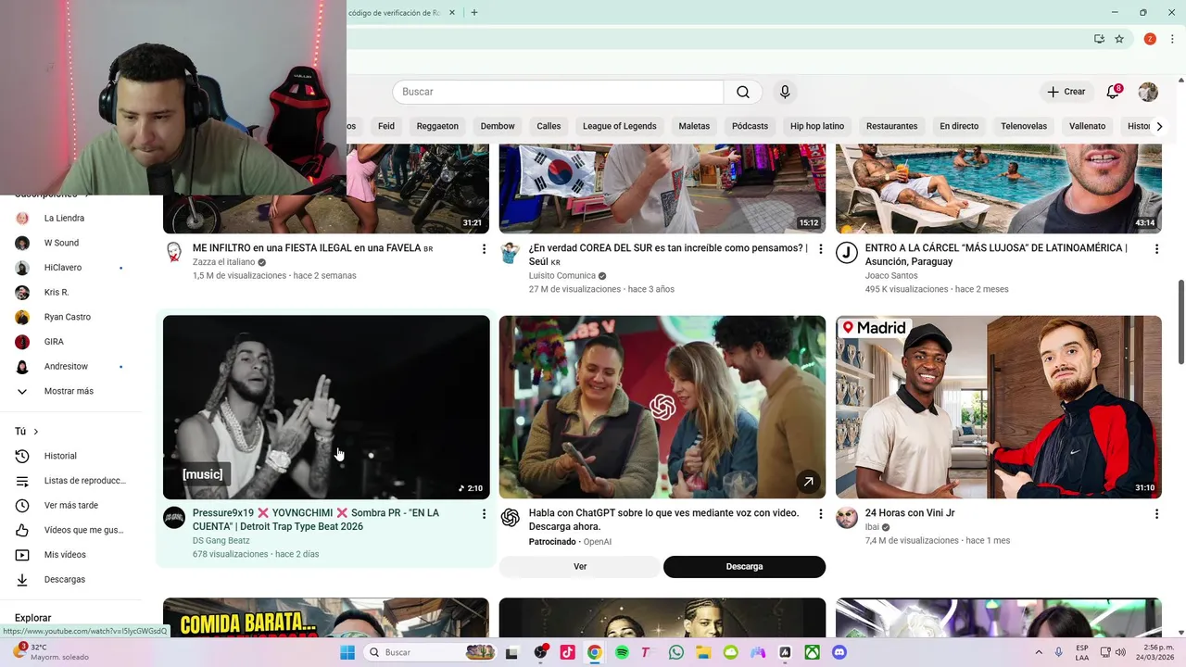The height and width of the screenshot is (667, 1186).
Task: Click Luisito Comunica channel avatar
Action: pyautogui.click(x=511, y=253)
